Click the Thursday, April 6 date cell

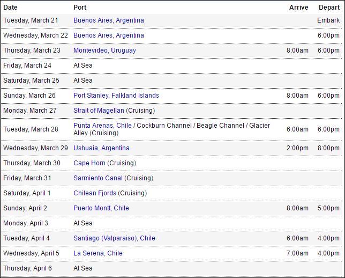[x=27, y=268]
